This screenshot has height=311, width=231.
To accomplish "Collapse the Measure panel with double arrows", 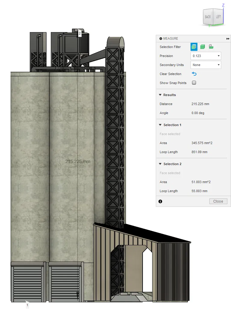I will (228, 39).
